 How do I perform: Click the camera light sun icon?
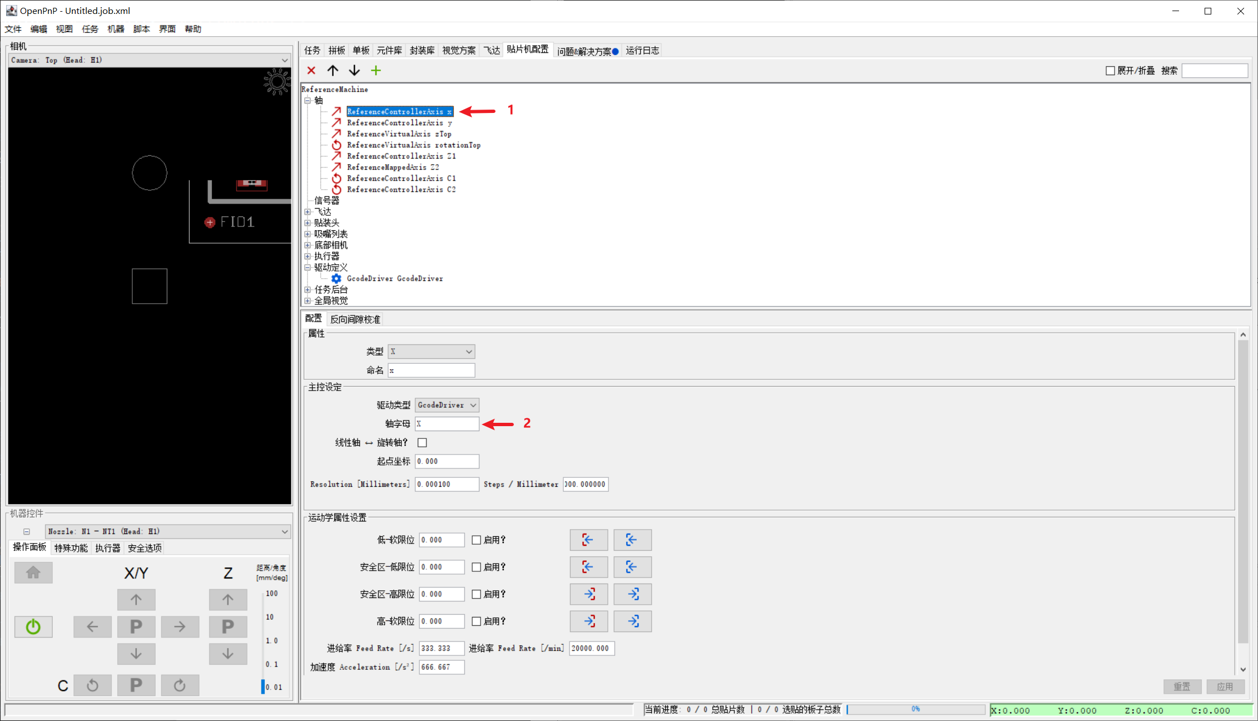(x=276, y=82)
